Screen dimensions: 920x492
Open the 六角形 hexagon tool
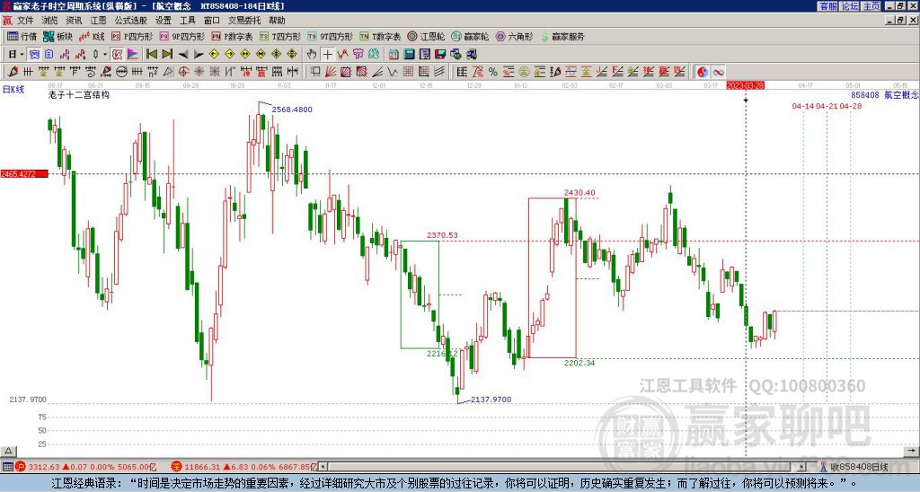coord(515,36)
